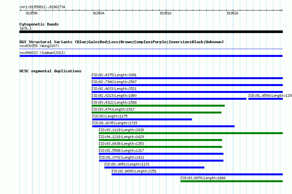Click the %ID:91.4508 duplication label
The image size is (292, 194).
point(270,96)
